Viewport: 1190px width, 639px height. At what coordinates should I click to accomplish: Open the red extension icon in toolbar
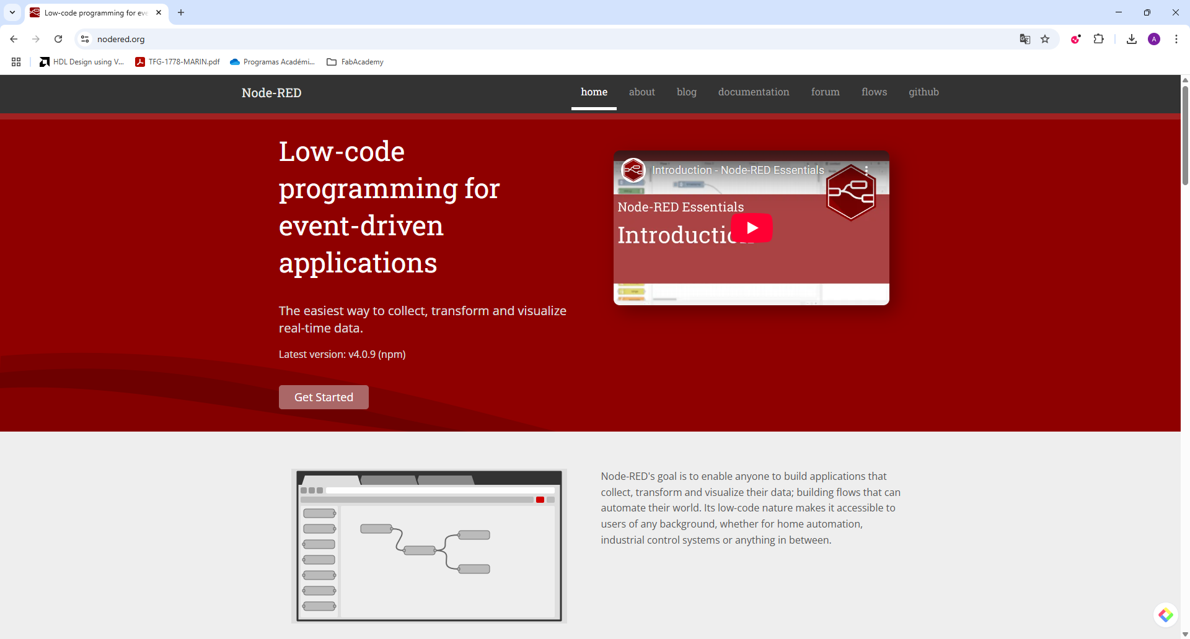pyautogui.click(x=1076, y=39)
